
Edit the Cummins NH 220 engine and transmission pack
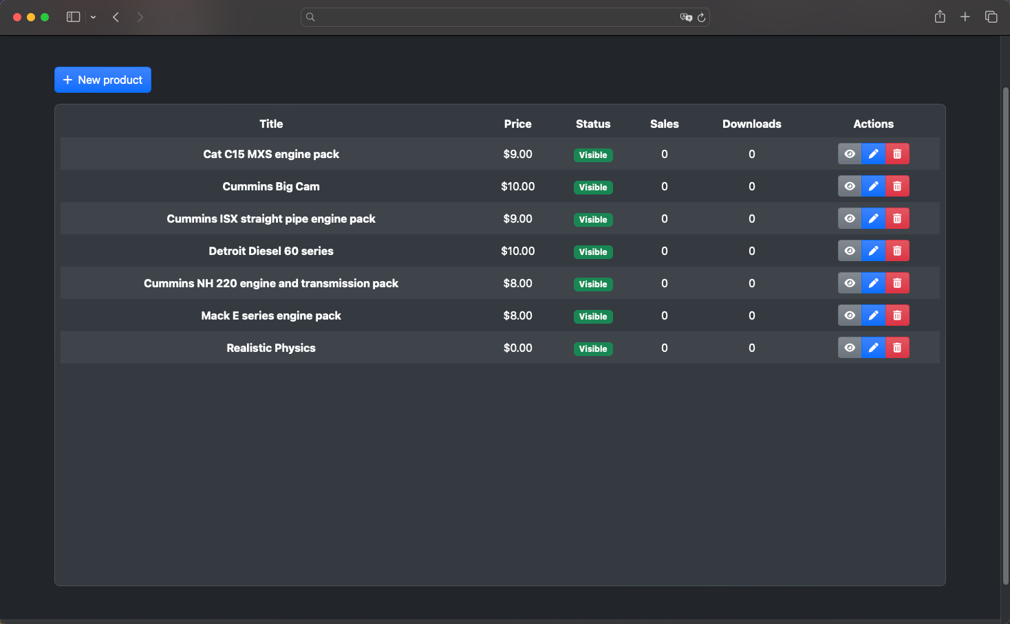click(873, 283)
